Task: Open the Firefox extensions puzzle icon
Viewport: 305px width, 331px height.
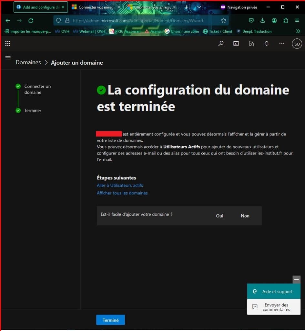Action: pyautogui.click(x=286, y=21)
